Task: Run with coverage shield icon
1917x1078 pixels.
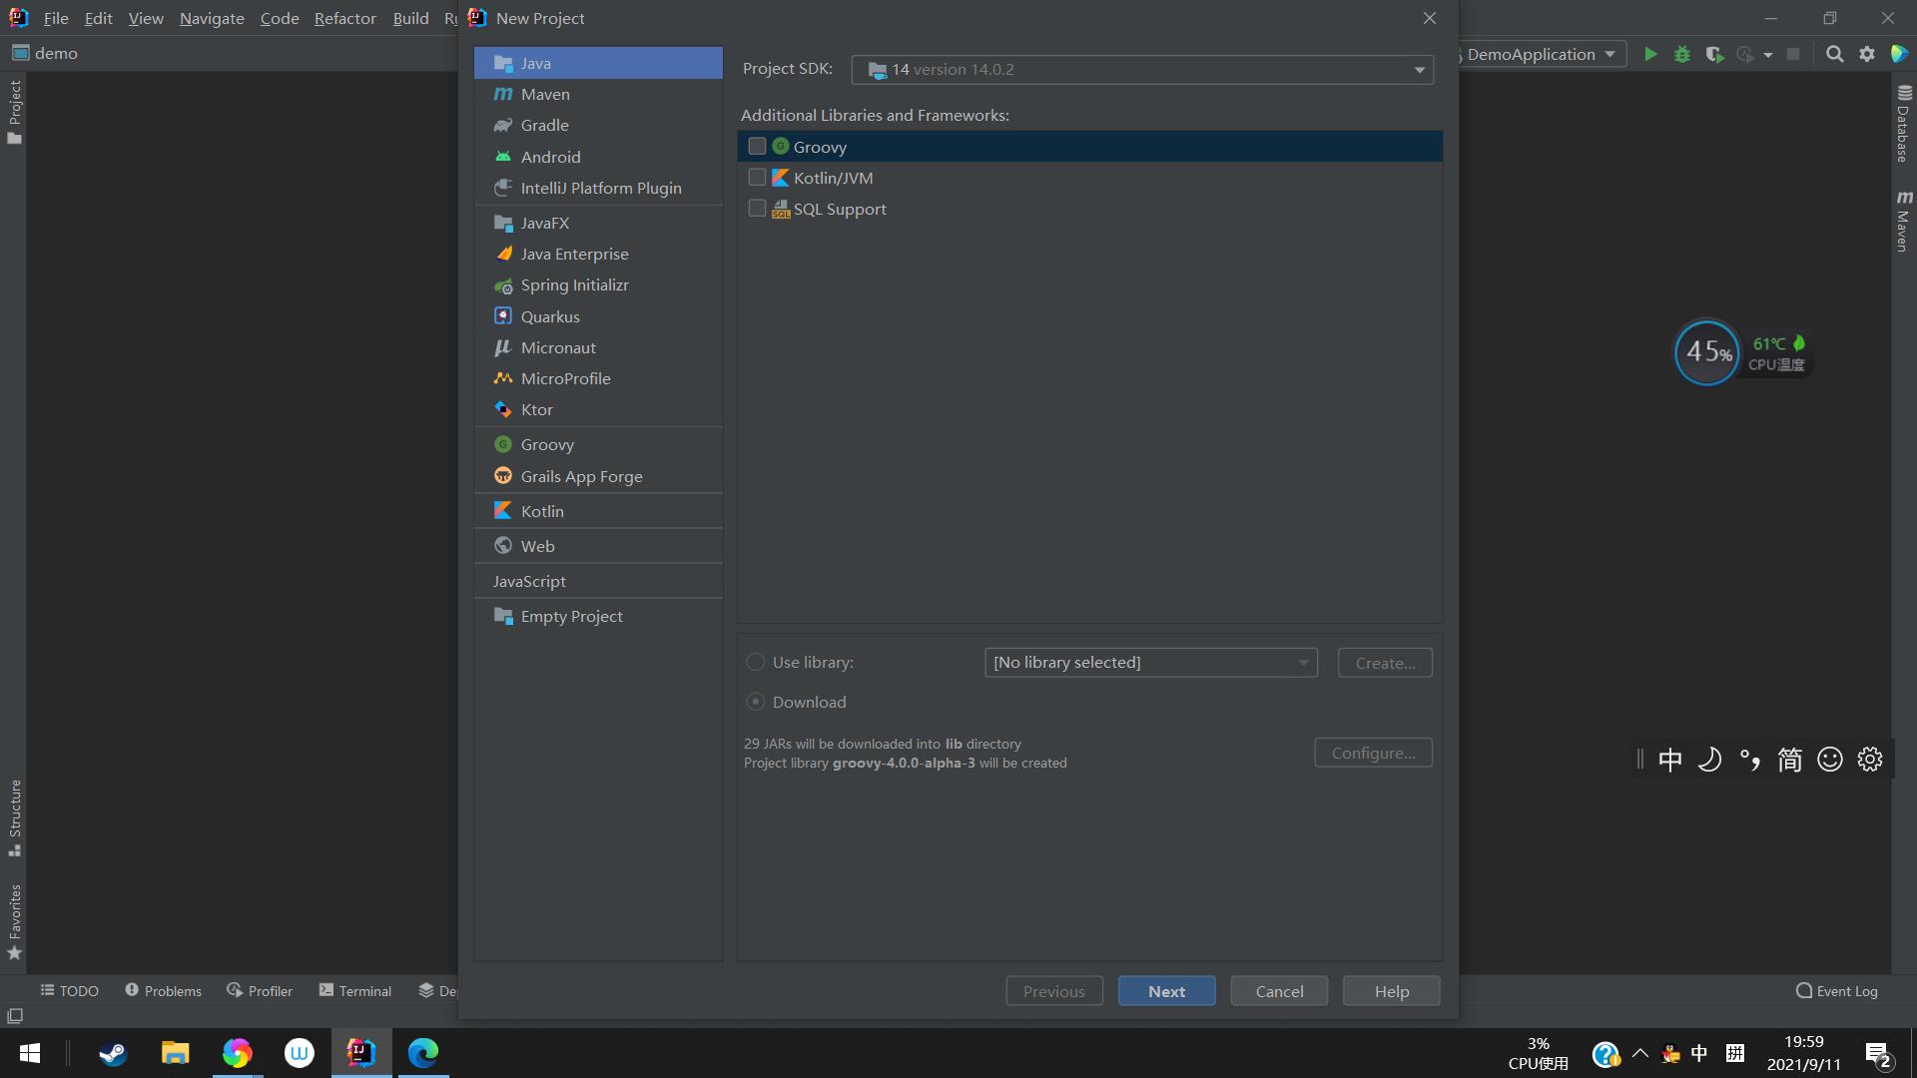Action: click(1714, 54)
